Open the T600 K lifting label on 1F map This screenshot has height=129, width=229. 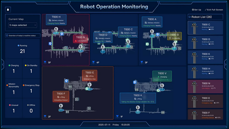pos(138,98)
